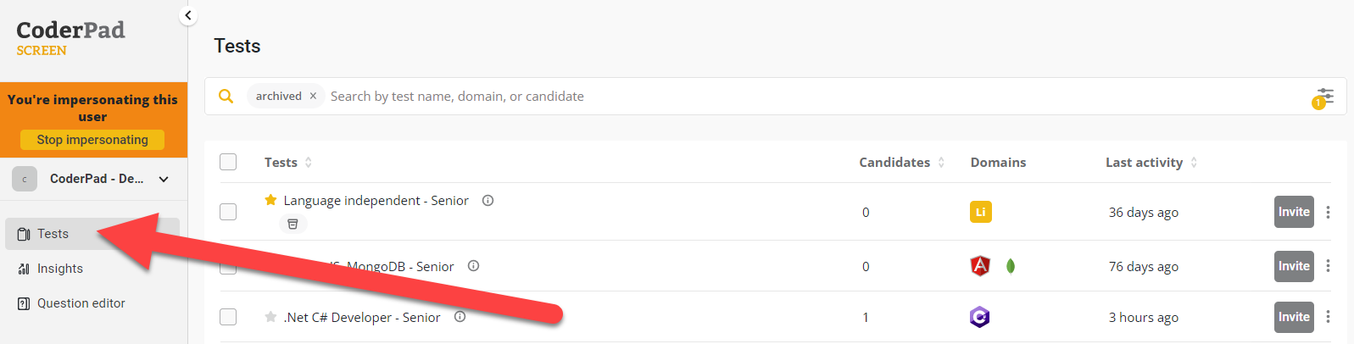Screen dimensions: 1354x344
Task: Click the info icon beside .Net C# Developer
Action: [x=460, y=317]
